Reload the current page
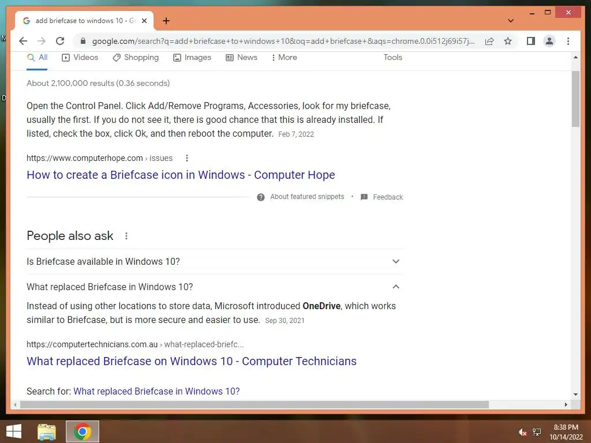The image size is (591, 443). (60, 41)
